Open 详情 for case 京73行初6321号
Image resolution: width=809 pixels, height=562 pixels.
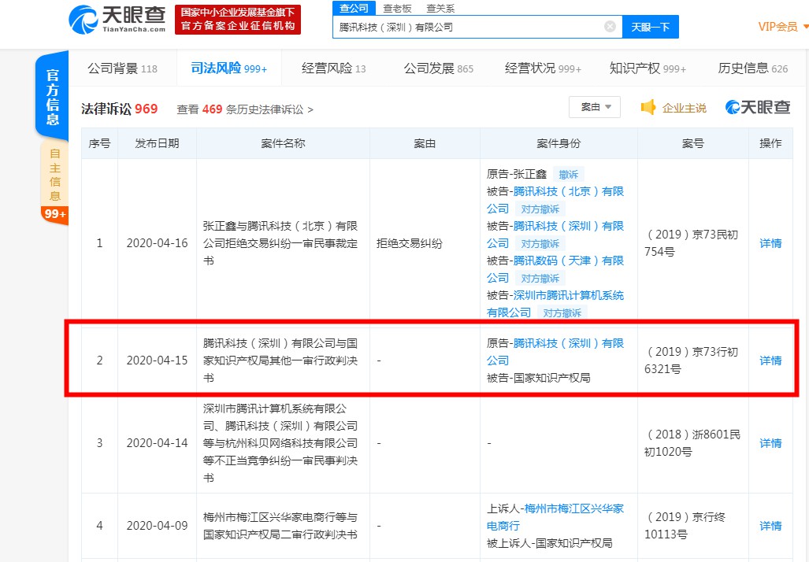tap(770, 360)
